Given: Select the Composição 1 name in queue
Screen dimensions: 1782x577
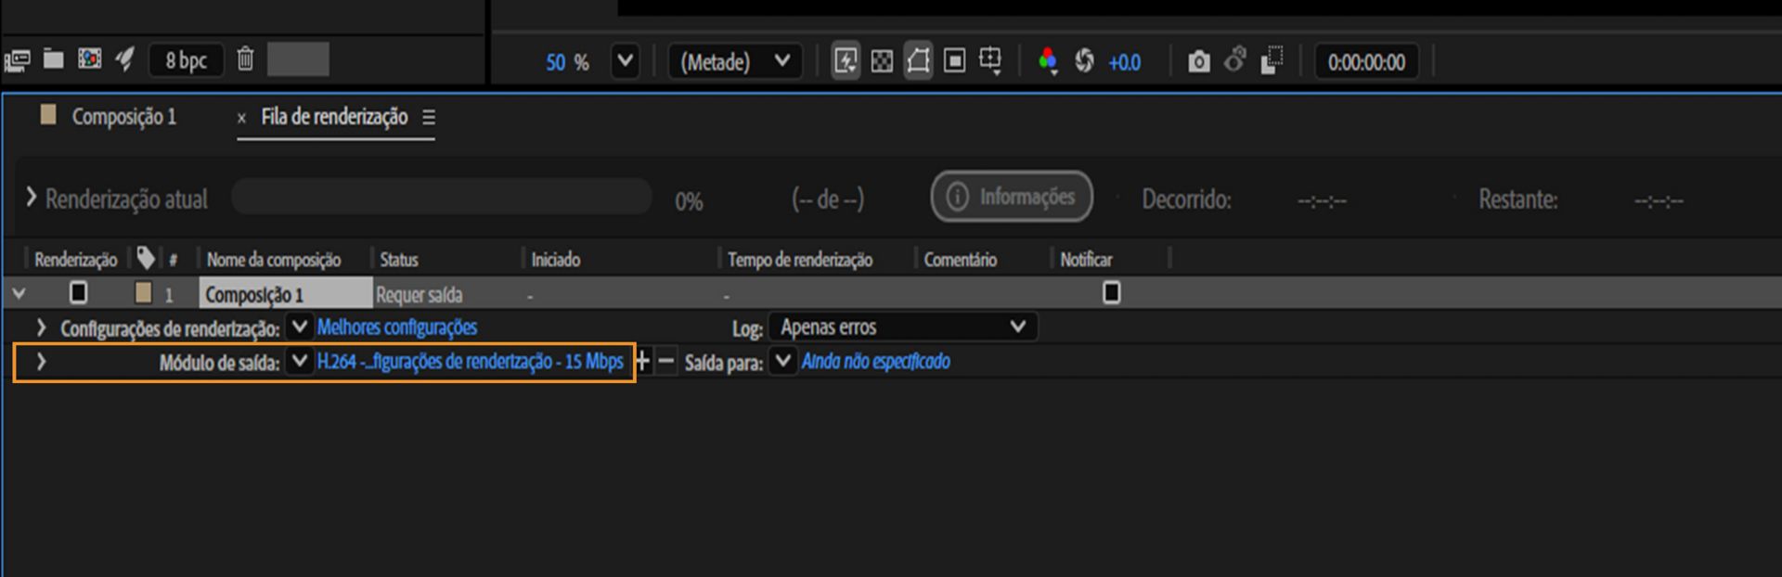Looking at the screenshot, I should point(286,294).
